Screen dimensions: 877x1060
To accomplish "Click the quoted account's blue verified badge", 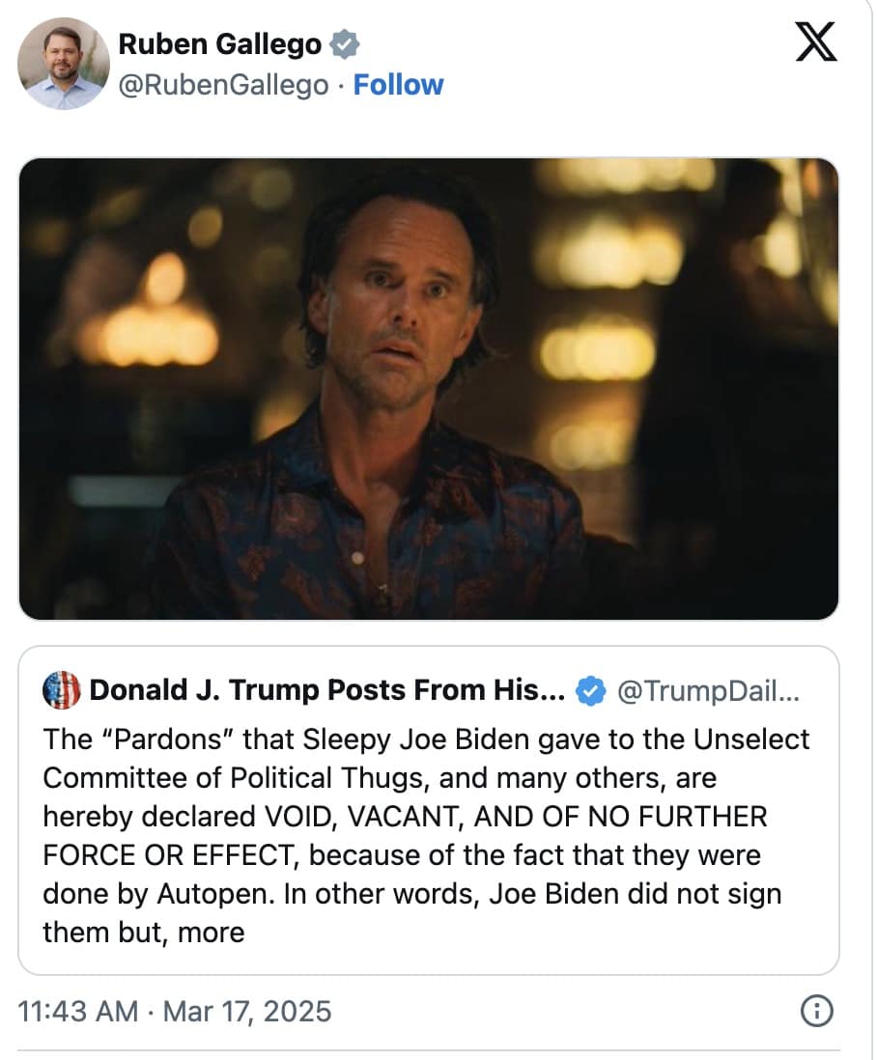I will click(x=590, y=690).
